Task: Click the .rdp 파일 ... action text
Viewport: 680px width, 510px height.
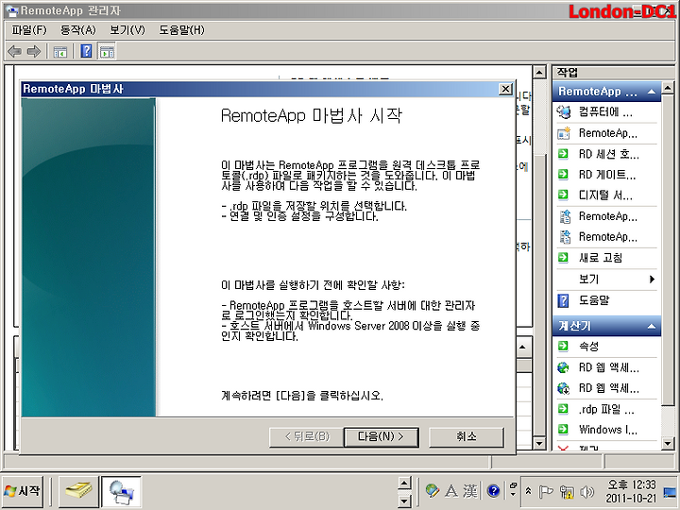Action: click(x=606, y=409)
